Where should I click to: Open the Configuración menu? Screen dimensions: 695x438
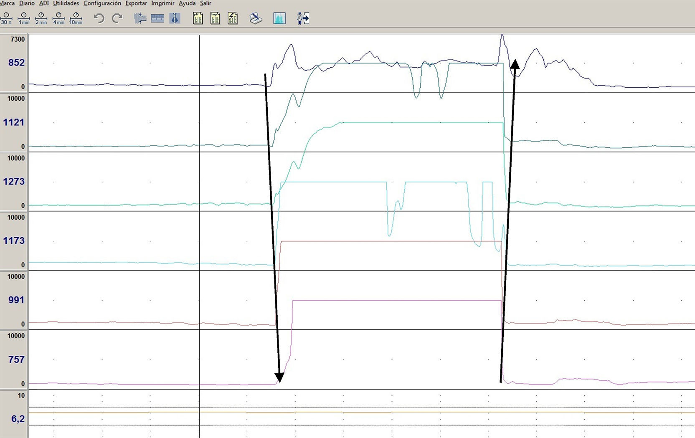coord(102,3)
